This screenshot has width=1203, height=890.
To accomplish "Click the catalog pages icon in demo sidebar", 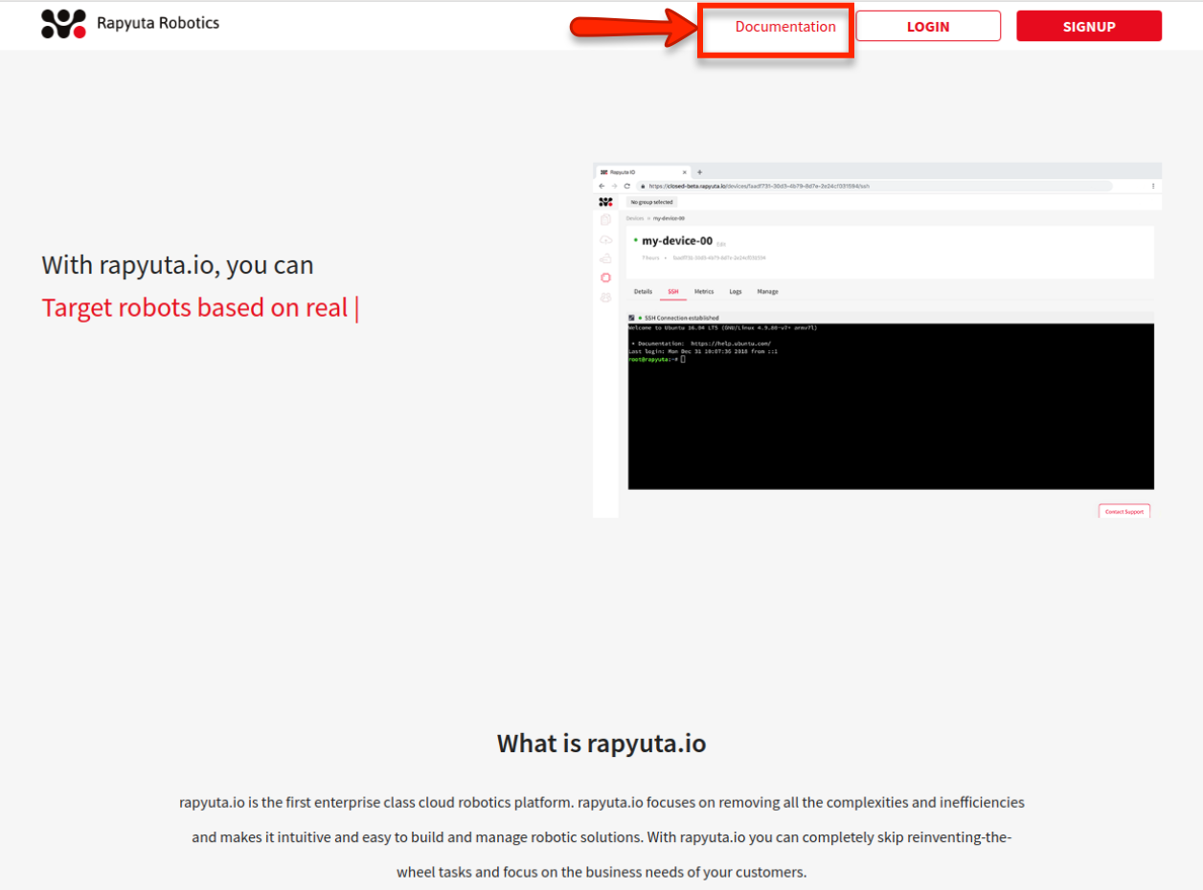I will tap(605, 219).
